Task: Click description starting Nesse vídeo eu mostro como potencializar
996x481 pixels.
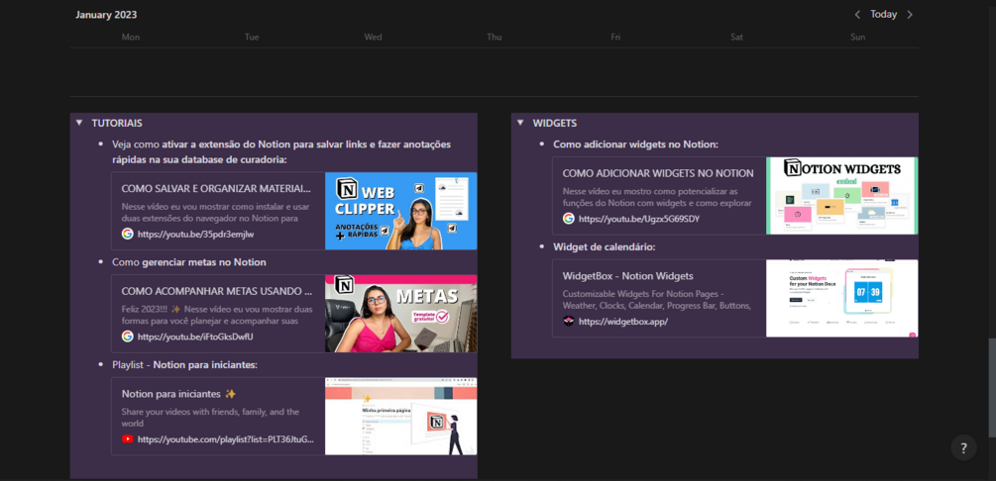Action: pyautogui.click(x=657, y=197)
